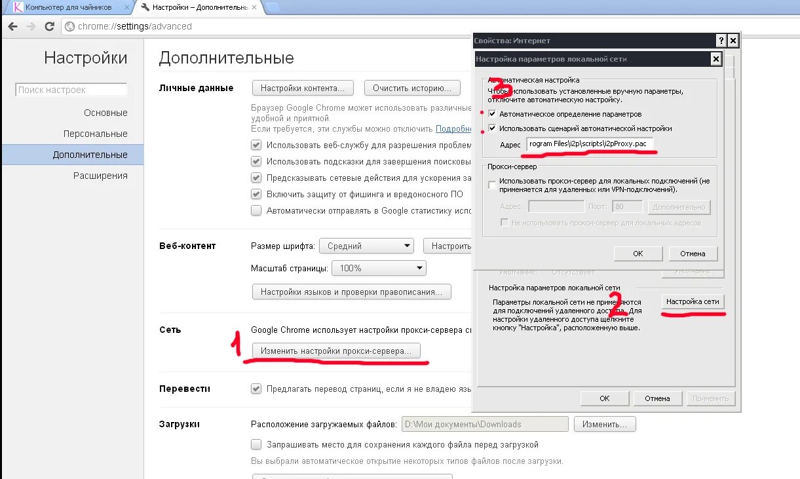The width and height of the screenshot is (800, 479).
Task: Click the help question mark in Свойства: Интернет
Action: [721, 41]
